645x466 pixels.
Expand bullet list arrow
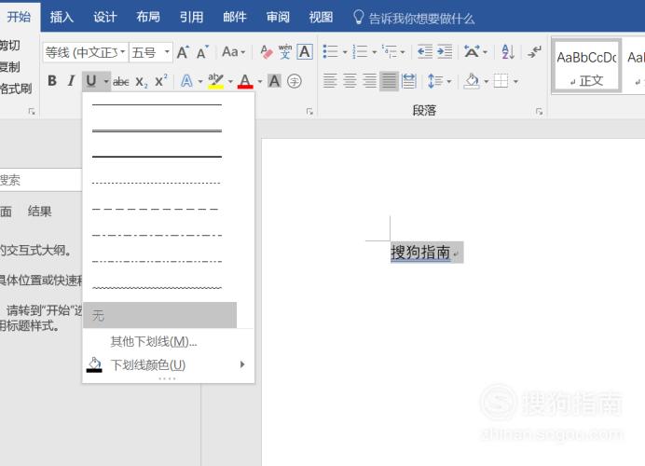pyautogui.click(x=345, y=52)
